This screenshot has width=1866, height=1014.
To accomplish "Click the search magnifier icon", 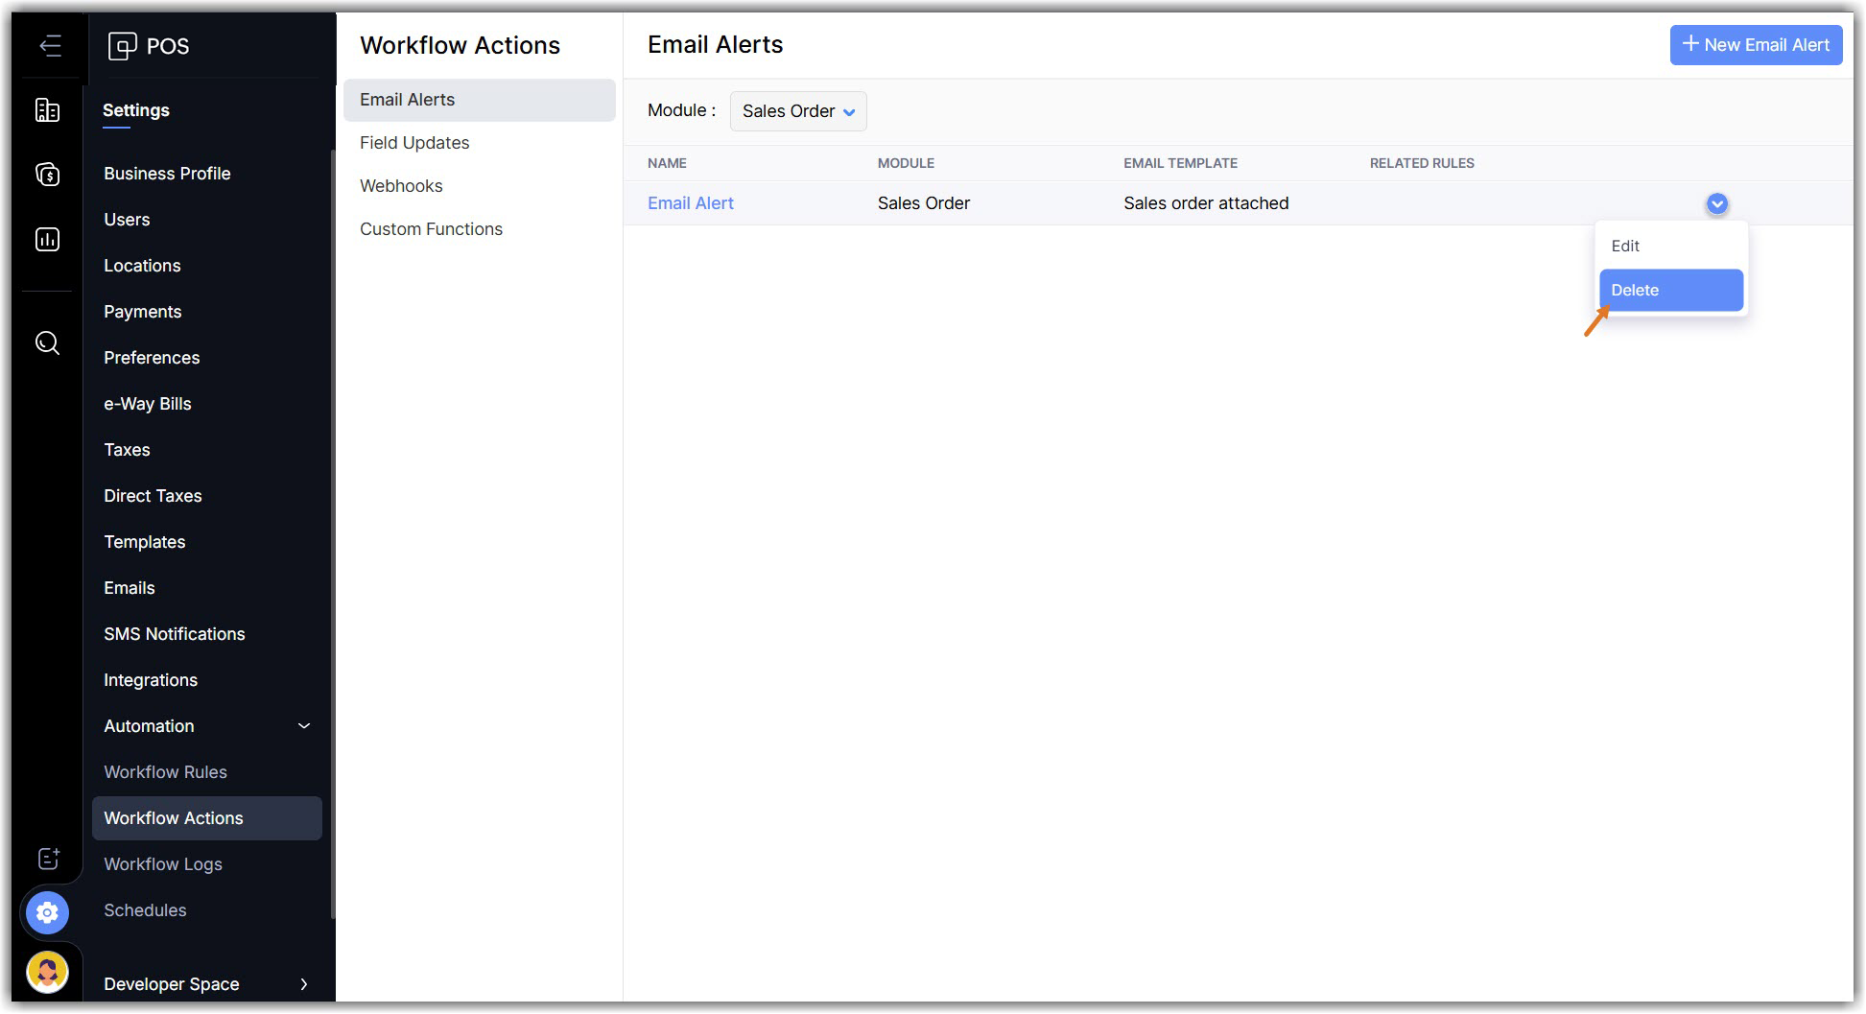I will 47,342.
